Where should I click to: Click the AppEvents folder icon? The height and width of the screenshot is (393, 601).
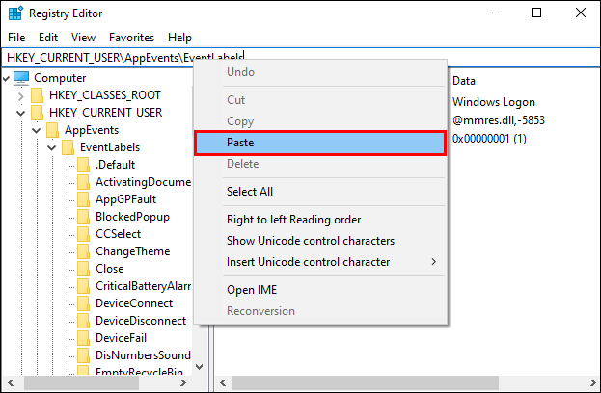click(x=52, y=130)
